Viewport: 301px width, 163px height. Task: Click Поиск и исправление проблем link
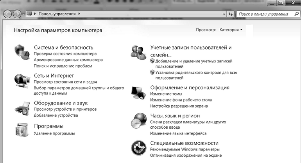click(63, 66)
